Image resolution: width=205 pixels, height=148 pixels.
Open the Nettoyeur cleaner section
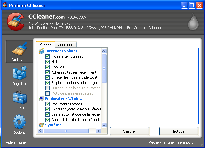coord(19,52)
